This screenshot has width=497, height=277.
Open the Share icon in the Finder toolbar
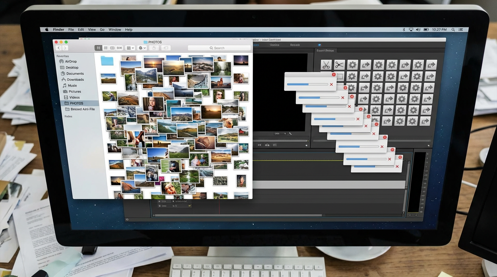[154, 48]
